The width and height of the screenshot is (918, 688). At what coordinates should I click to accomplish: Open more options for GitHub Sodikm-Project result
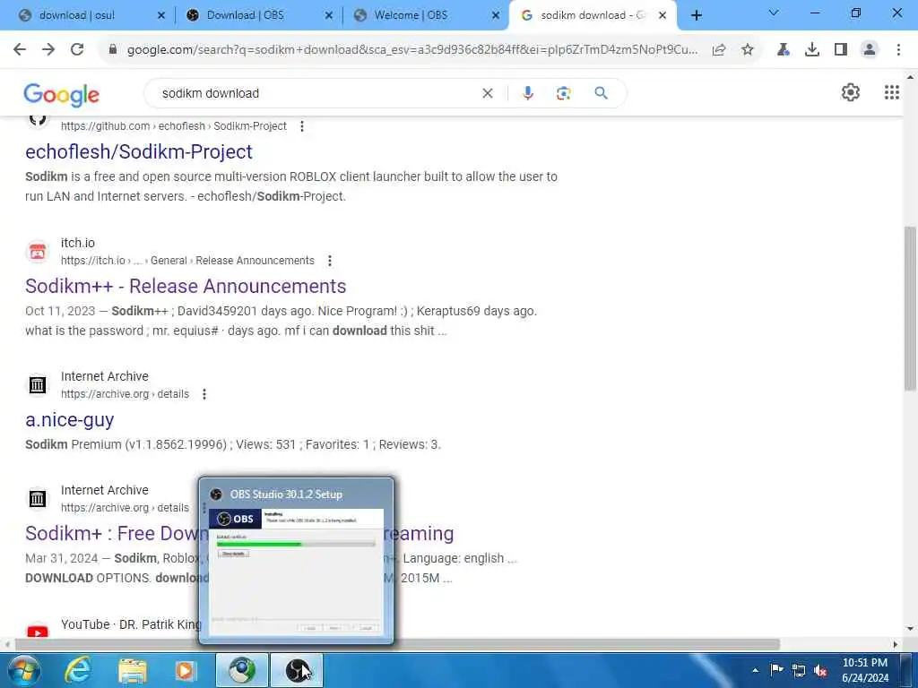click(x=301, y=125)
